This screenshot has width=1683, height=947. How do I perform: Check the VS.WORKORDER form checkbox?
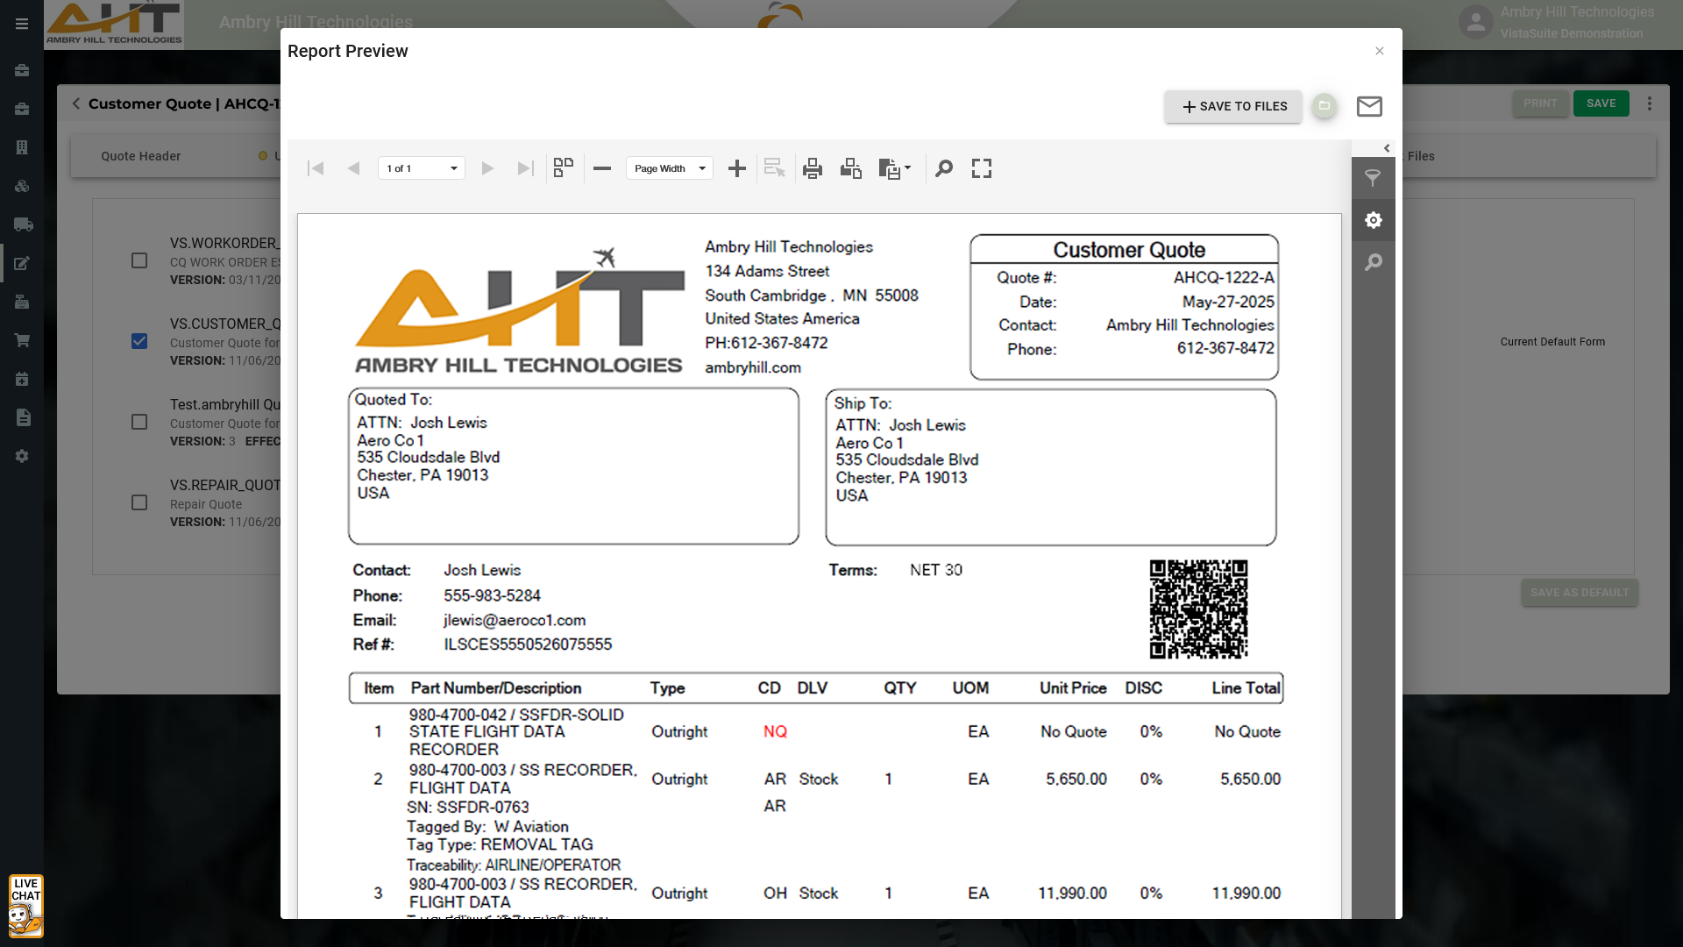[x=139, y=260]
